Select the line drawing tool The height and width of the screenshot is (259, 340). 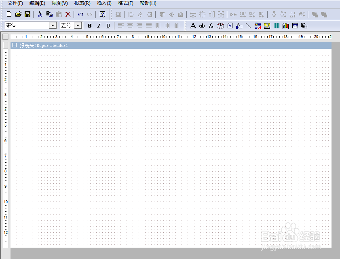249,26
